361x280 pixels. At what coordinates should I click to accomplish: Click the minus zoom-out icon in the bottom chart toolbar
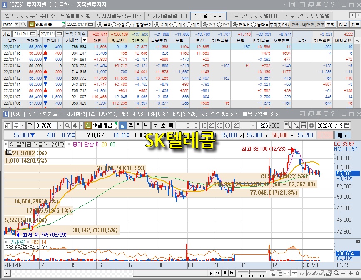[x=343, y=273]
